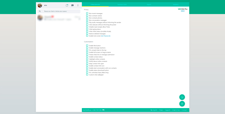This screenshot has height=114, width=225.
Task: Start a new chat via message icon
Action: tap(72, 5)
